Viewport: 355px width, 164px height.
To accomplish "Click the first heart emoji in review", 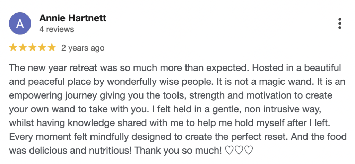I will (x=229, y=151).
